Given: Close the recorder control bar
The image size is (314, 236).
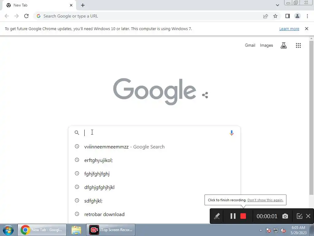Looking at the screenshot, I should [x=308, y=216].
